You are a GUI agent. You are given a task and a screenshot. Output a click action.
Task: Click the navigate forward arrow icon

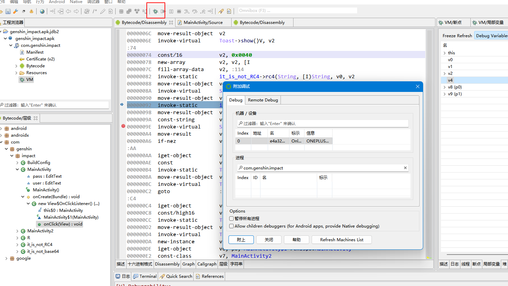click(x=76, y=11)
